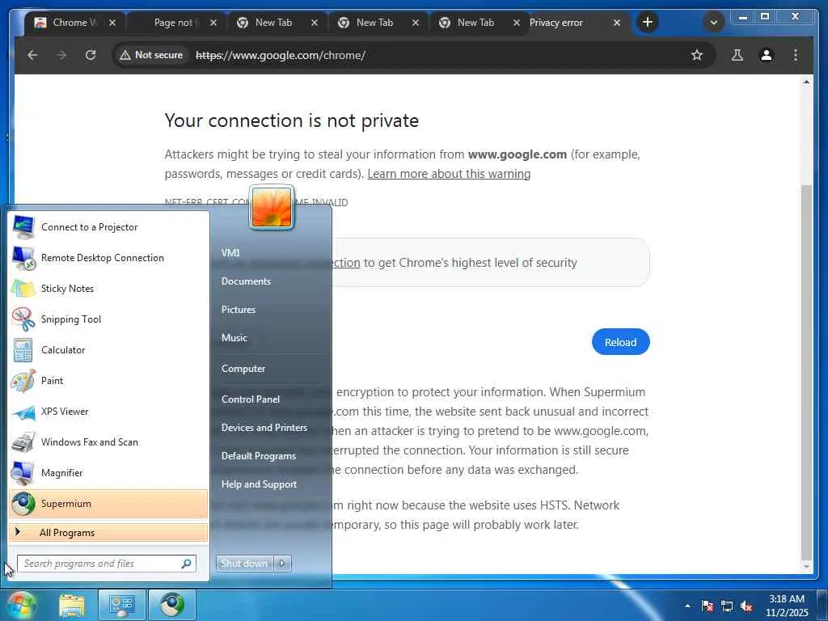Screen dimensions: 828x621
Task: Click the Shut down button
Action: pos(244,564)
